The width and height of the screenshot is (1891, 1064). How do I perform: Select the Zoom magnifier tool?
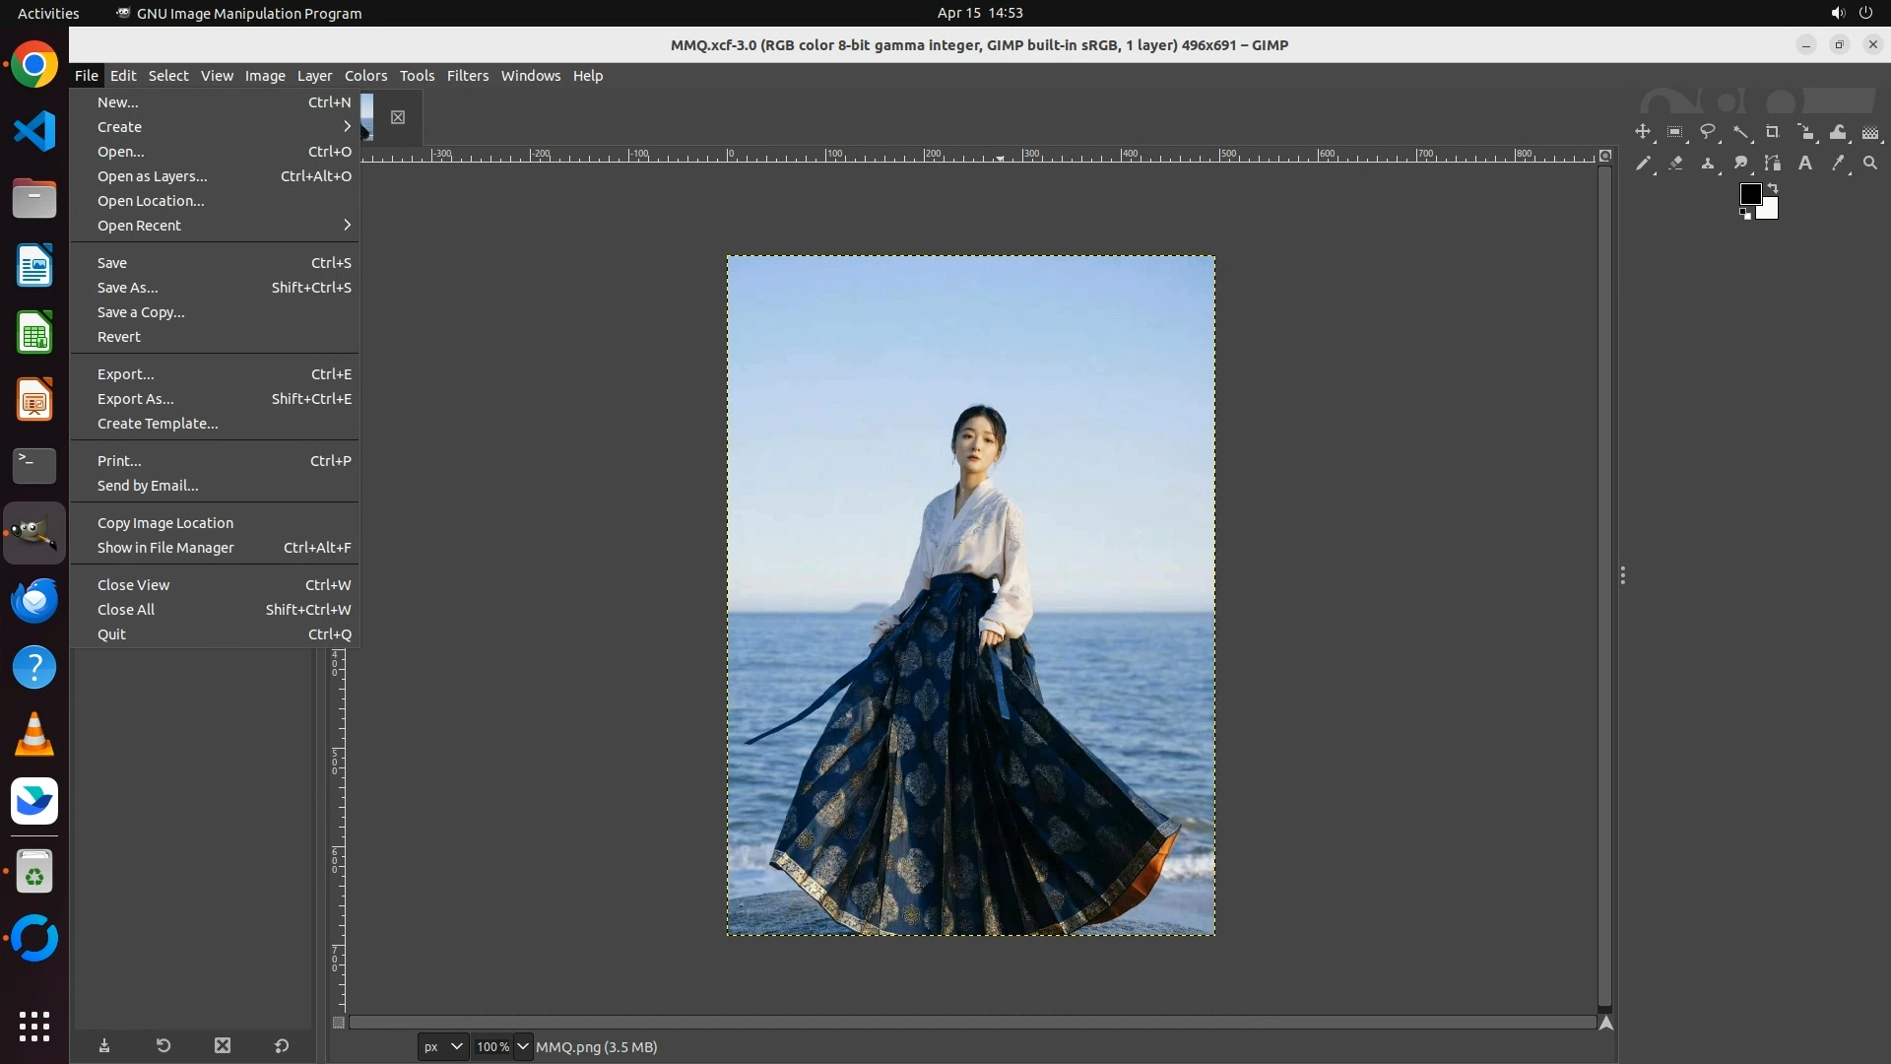coord(1870,164)
